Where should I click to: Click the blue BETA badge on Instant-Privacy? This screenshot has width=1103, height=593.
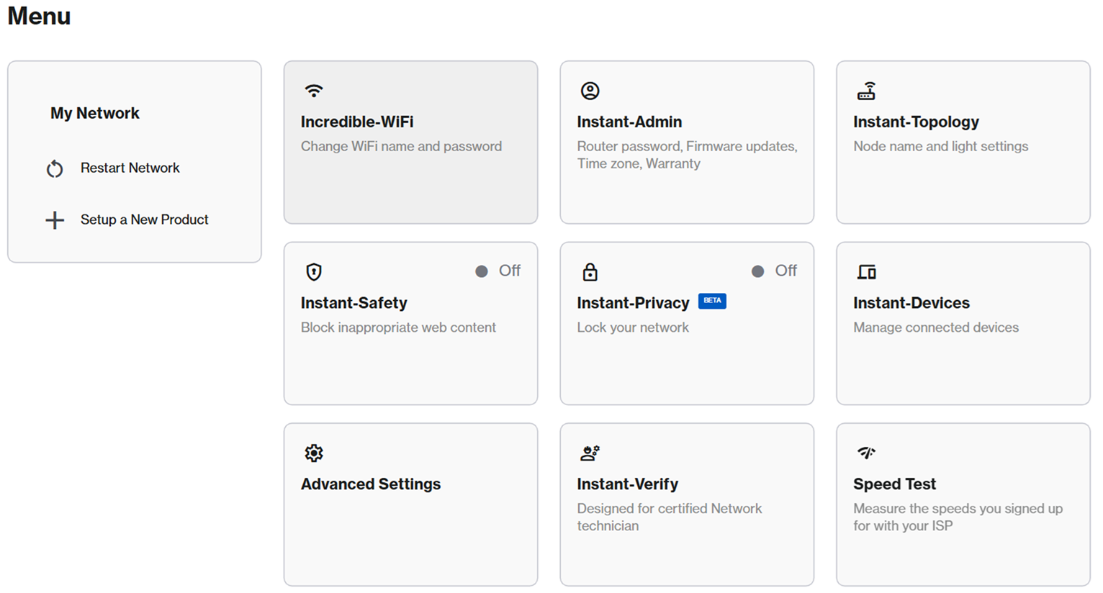pyautogui.click(x=711, y=301)
